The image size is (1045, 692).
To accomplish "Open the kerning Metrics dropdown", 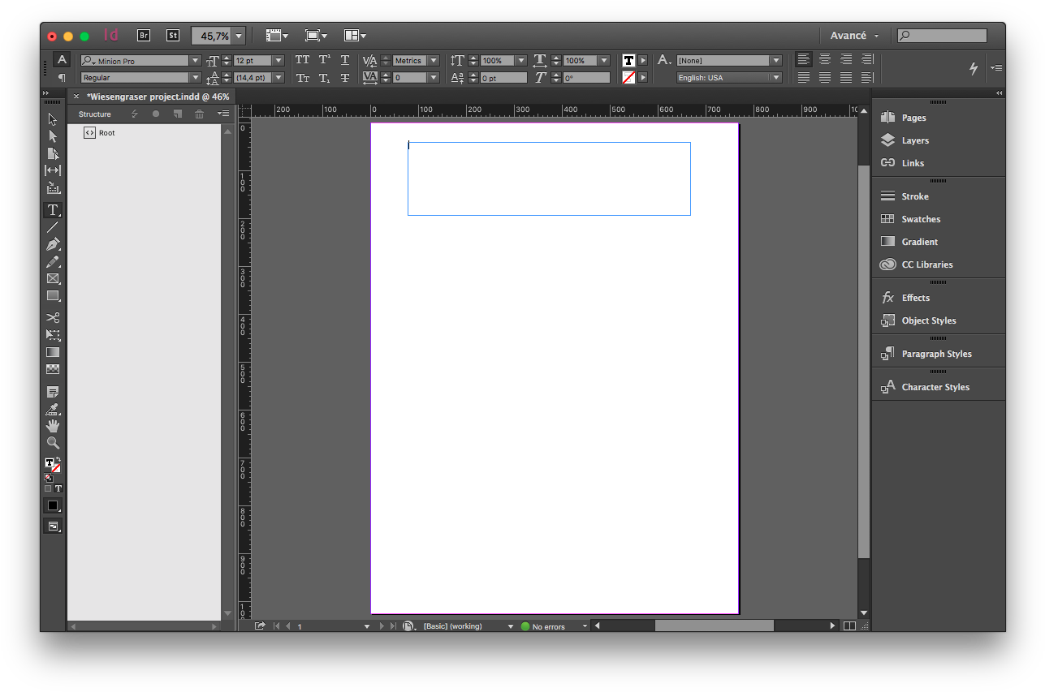I will 433,60.
